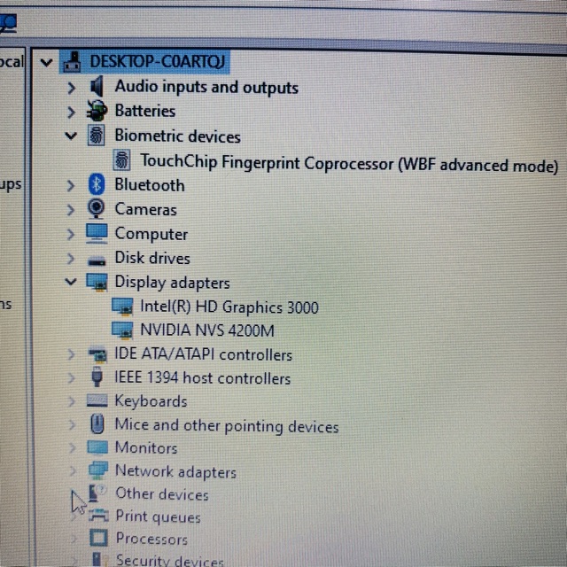Click the Network adapters icon
This screenshot has width=567, height=567.
[98, 470]
